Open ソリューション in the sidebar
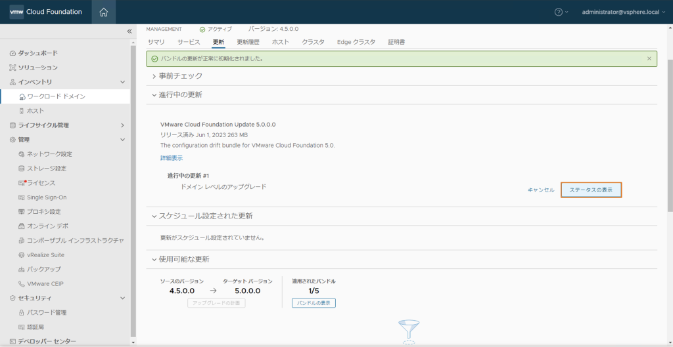The image size is (673, 347). pos(37,68)
